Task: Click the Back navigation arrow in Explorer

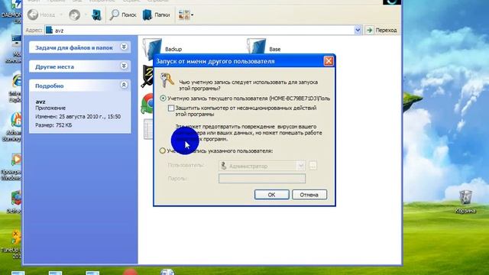Action: [x=33, y=15]
